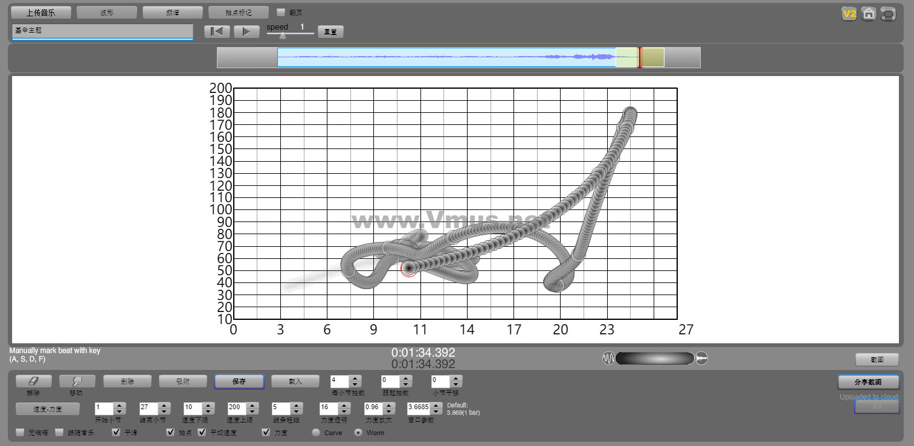Click the waveform icon left of gradient bar
Screen dimensions: 914x446
click(x=608, y=358)
